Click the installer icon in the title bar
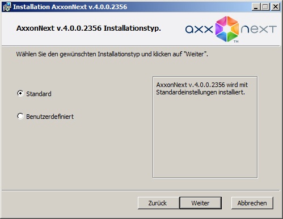The image size is (283, 219). (x=7, y=7)
